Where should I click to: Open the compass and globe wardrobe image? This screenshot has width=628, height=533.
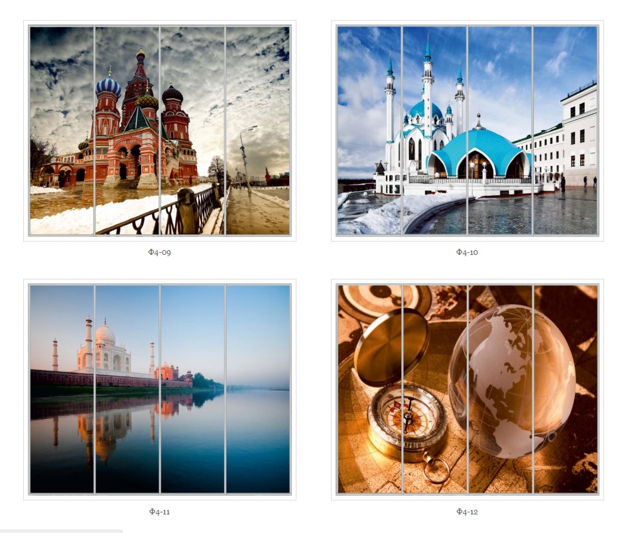point(468,390)
